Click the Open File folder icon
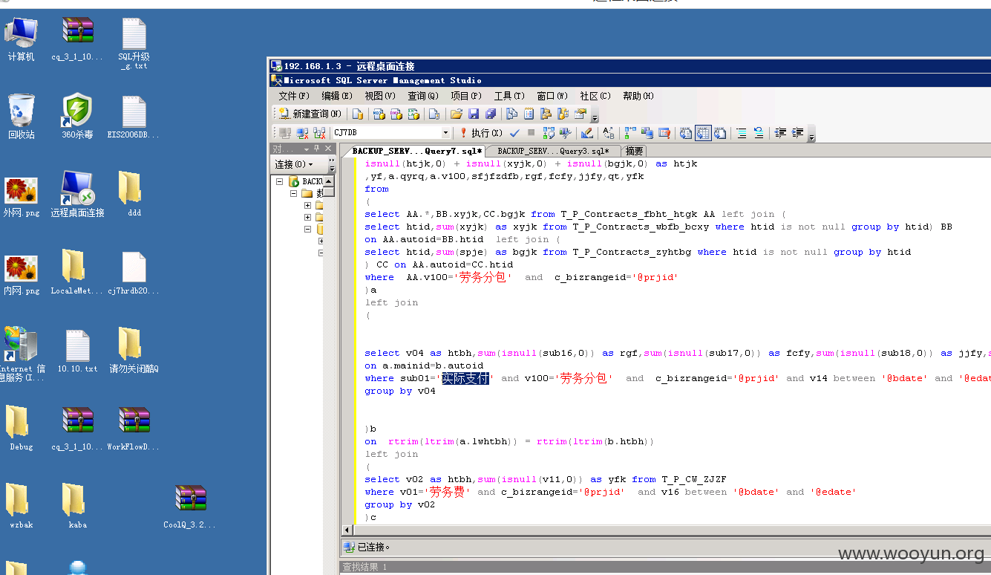991x575 pixels. (x=457, y=114)
